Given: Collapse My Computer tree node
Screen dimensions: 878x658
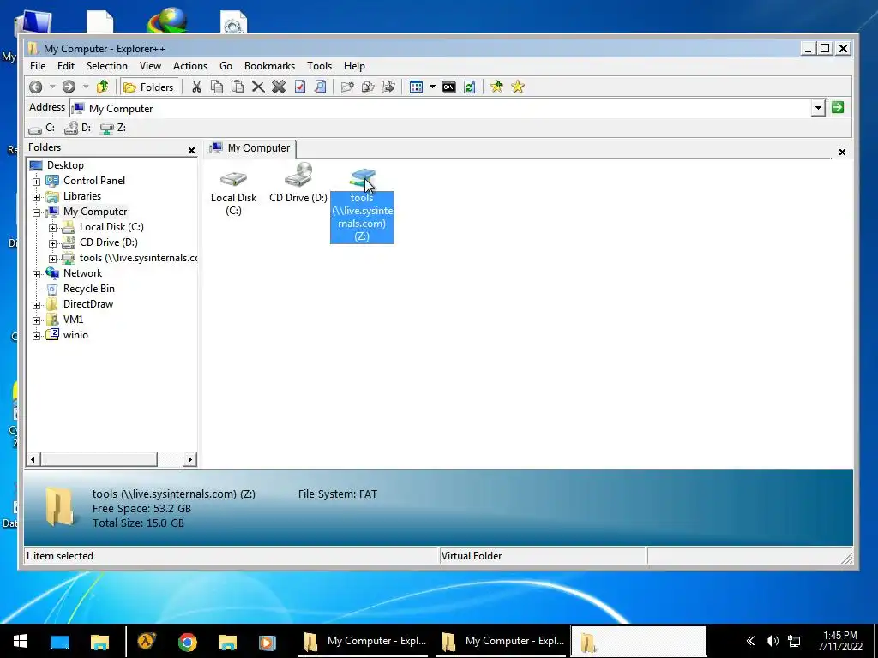Looking at the screenshot, I should (36, 212).
